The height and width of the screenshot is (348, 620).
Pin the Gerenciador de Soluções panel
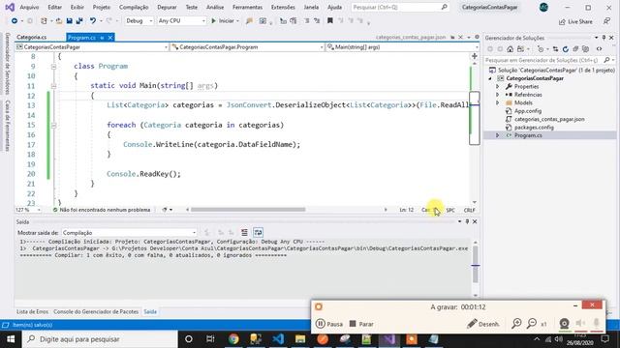click(604, 38)
